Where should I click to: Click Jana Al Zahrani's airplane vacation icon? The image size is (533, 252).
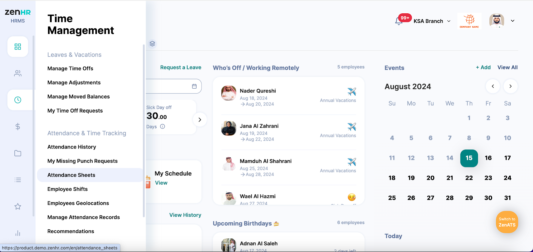pos(352,127)
